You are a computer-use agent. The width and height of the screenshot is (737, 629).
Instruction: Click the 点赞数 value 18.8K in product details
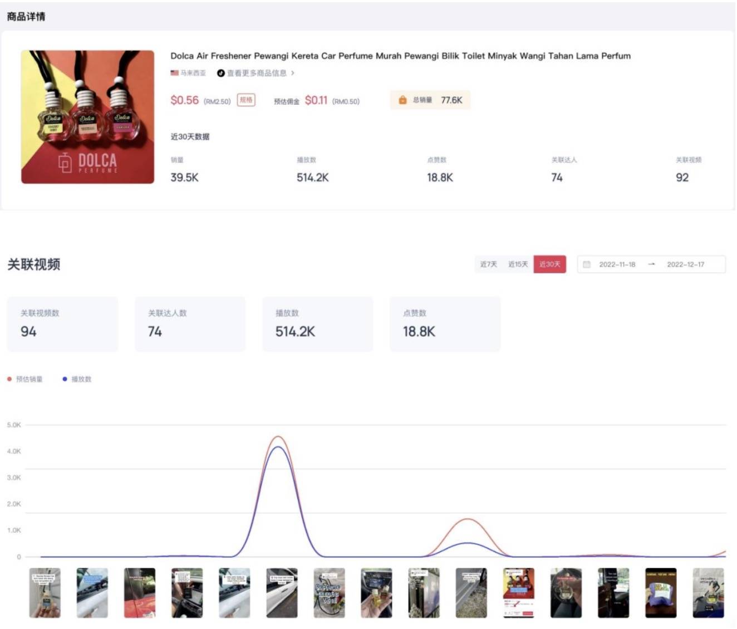[x=440, y=178]
